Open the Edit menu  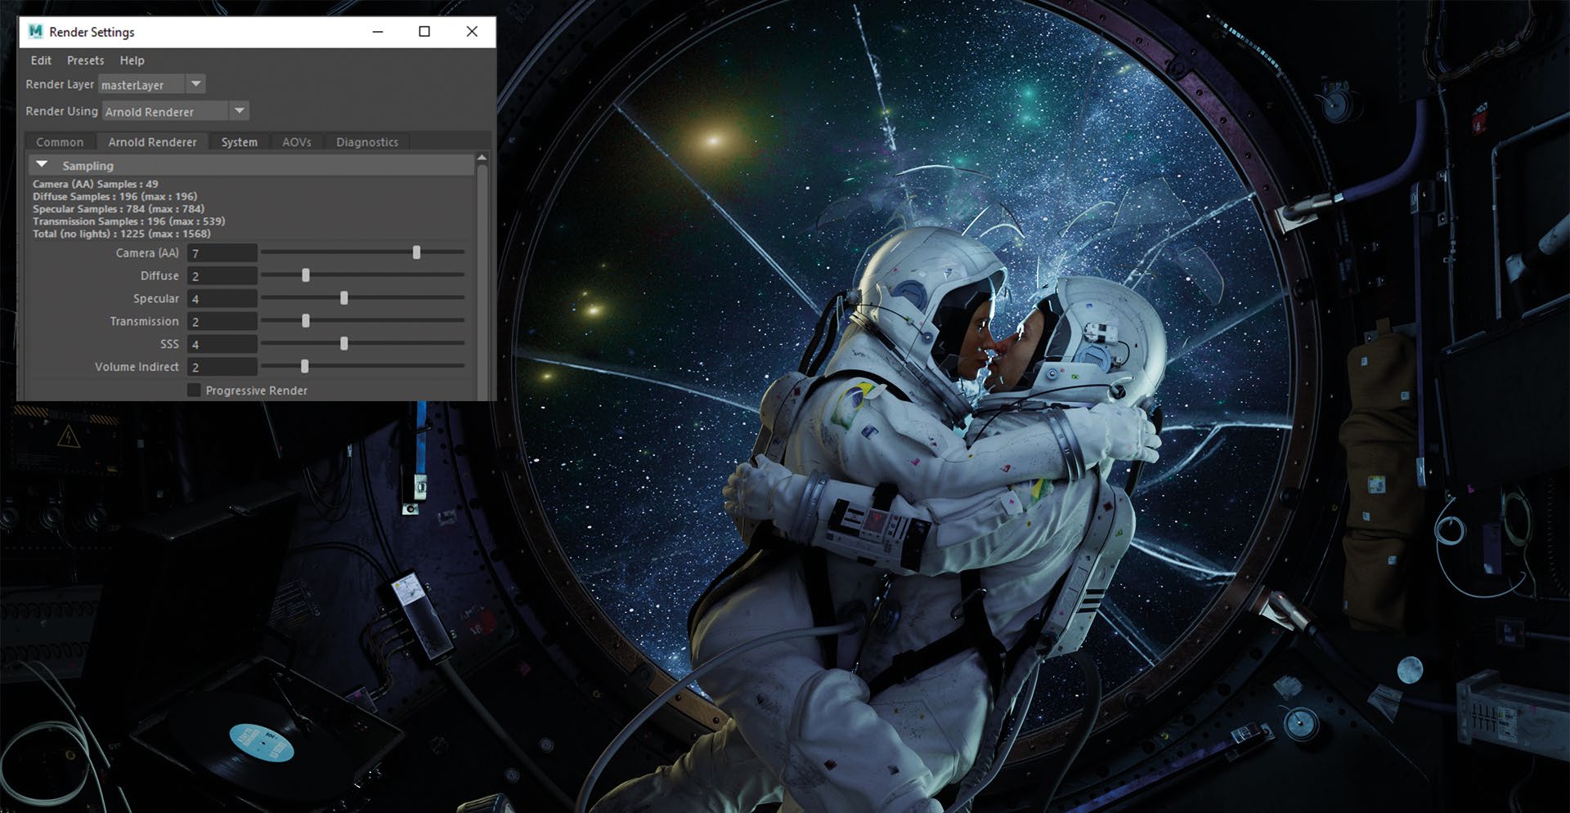click(41, 60)
